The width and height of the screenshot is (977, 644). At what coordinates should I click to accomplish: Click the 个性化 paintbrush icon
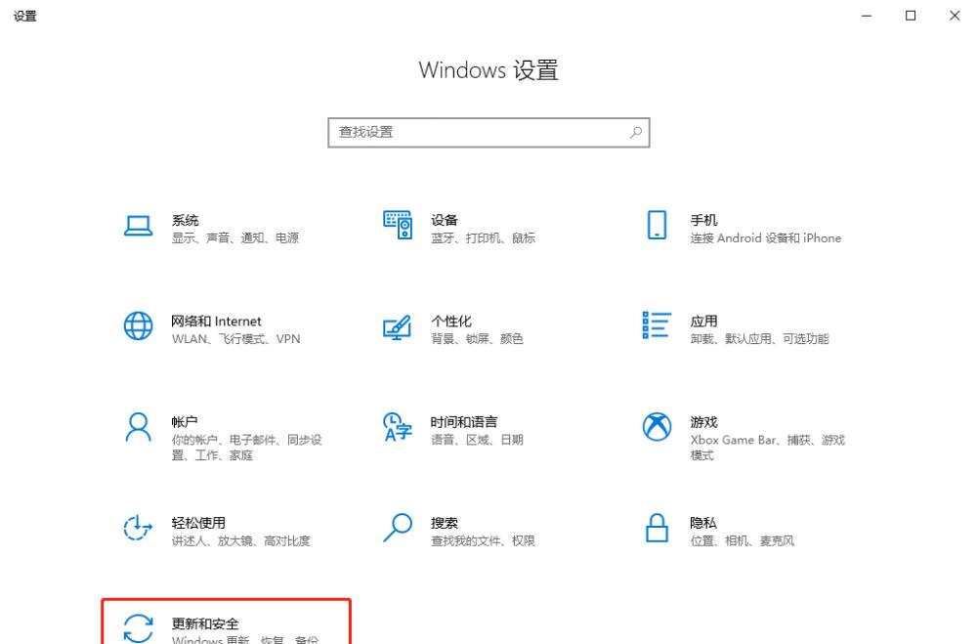pos(398,327)
